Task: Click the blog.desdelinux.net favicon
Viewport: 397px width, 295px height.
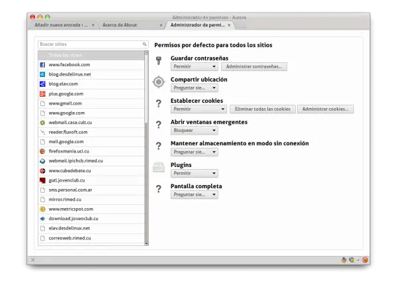Action: coord(42,74)
